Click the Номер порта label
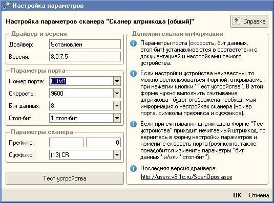Viewport: 274px width, 203px height. (x=27, y=81)
